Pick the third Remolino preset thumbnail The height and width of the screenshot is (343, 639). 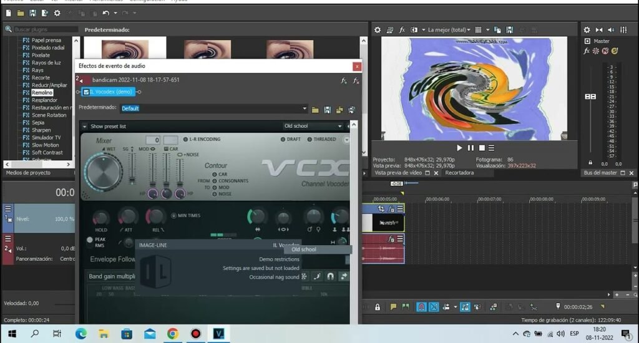point(290,49)
